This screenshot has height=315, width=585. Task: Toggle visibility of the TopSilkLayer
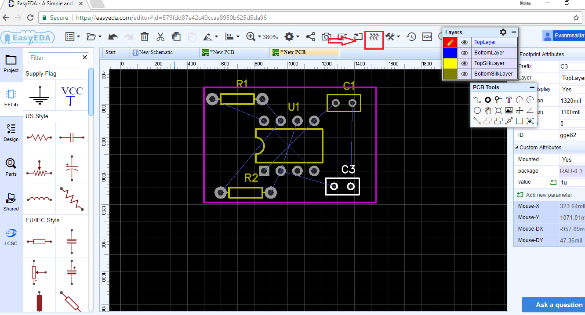[464, 63]
